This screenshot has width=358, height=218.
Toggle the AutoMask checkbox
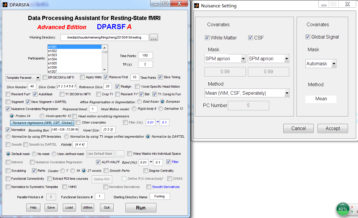pyautogui.click(x=35, y=94)
